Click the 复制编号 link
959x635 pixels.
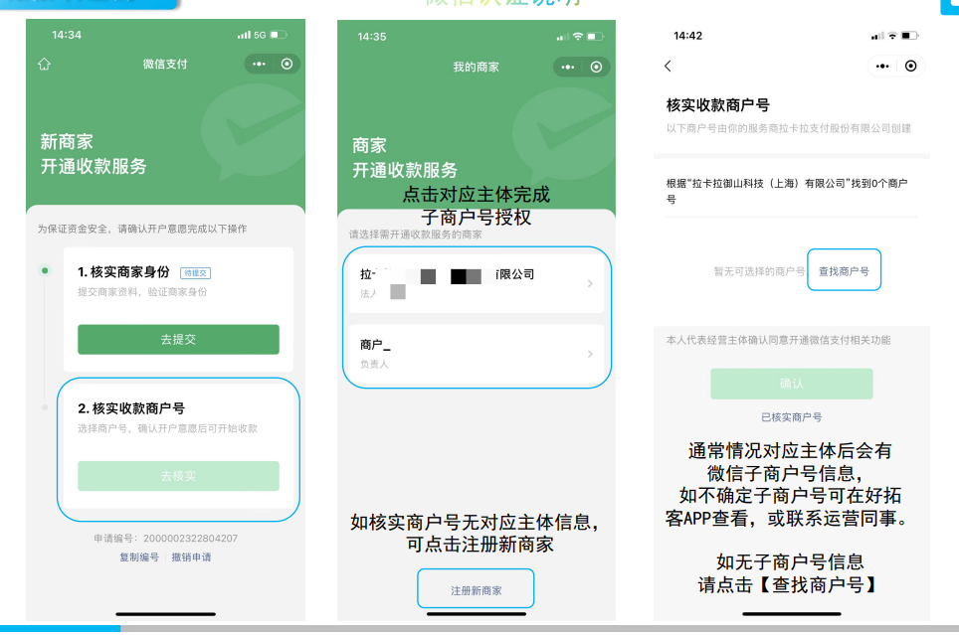(x=139, y=557)
